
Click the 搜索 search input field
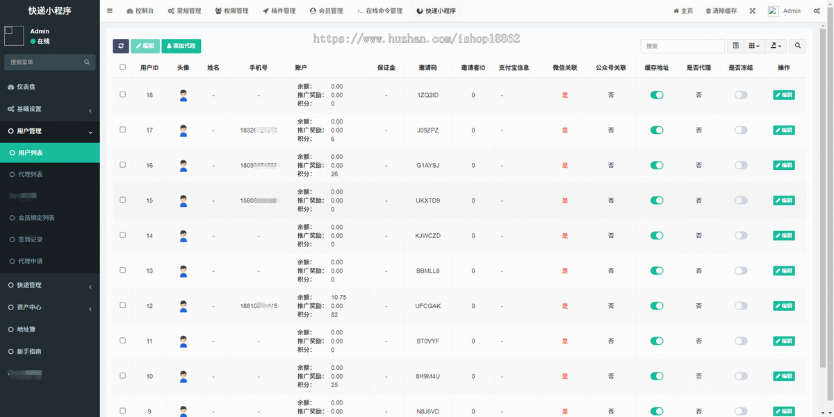click(681, 45)
